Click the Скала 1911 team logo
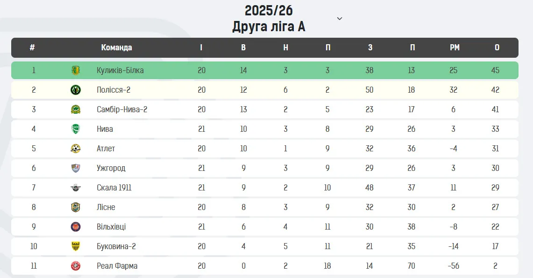 76,188
